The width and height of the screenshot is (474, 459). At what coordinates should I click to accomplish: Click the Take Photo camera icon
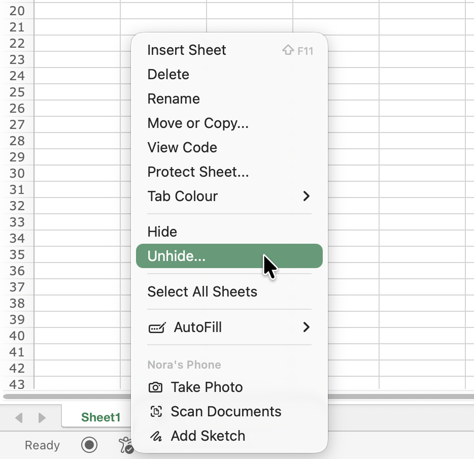click(x=155, y=387)
